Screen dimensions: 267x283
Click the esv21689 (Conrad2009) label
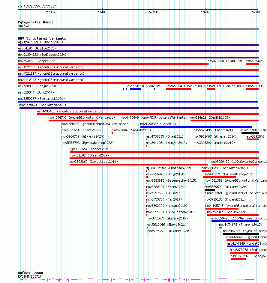point(225,86)
